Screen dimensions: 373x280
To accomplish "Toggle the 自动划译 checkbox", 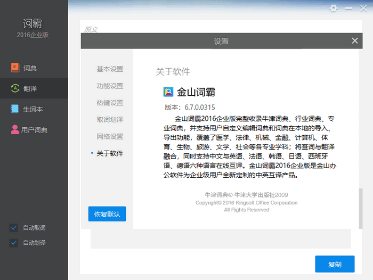I will coord(13,243).
